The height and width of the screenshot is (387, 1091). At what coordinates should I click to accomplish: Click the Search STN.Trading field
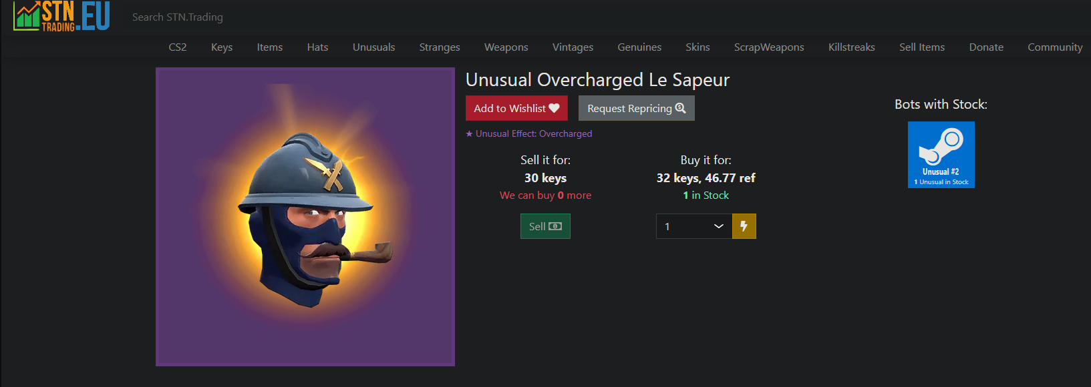[x=177, y=17]
